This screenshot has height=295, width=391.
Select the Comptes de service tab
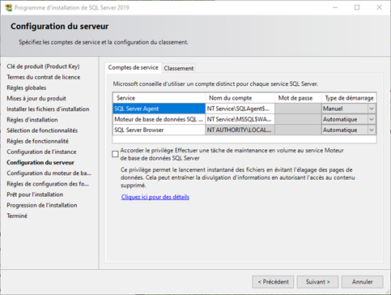133,67
